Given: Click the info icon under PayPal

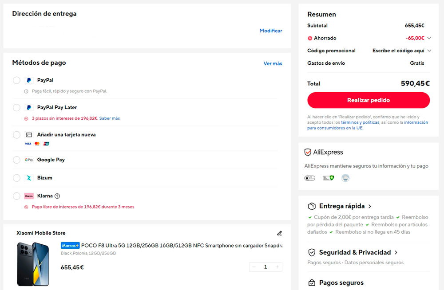Looking at the screenshot, I should 26,91.
